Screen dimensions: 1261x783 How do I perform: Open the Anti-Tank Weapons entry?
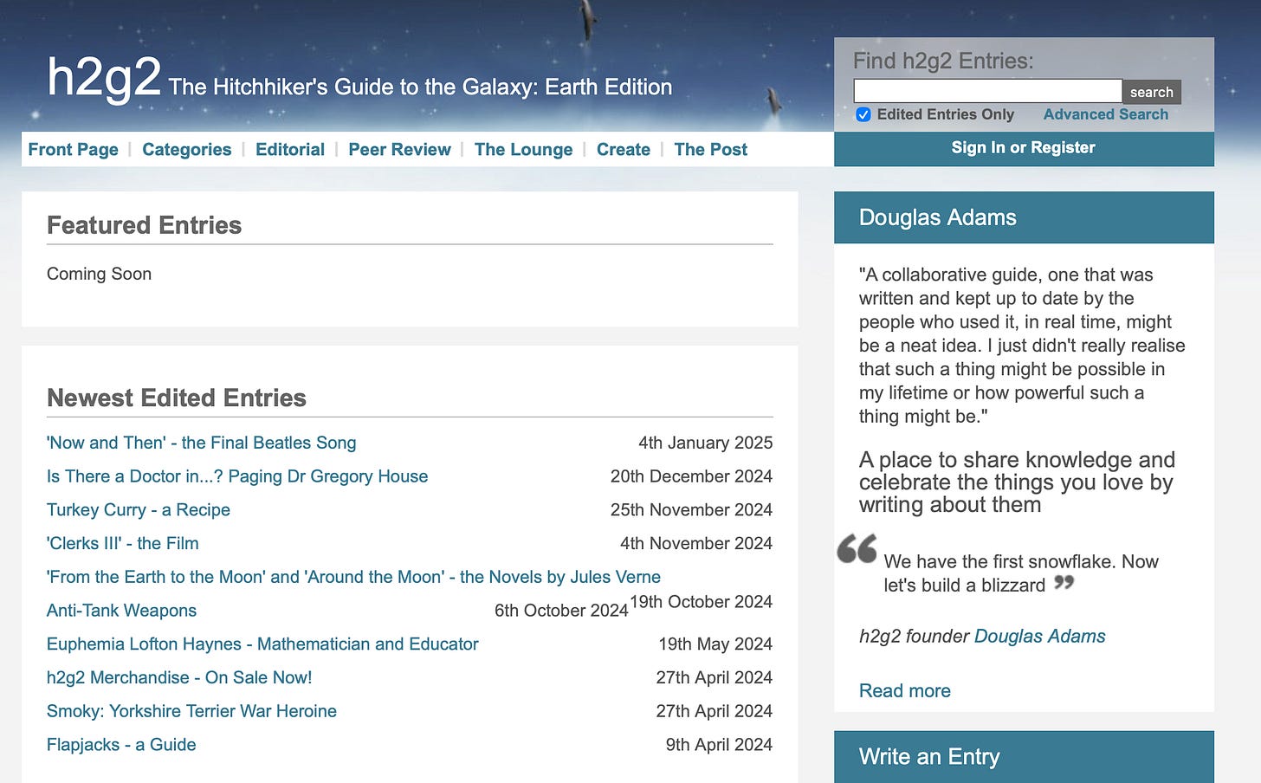pos(121,611)
